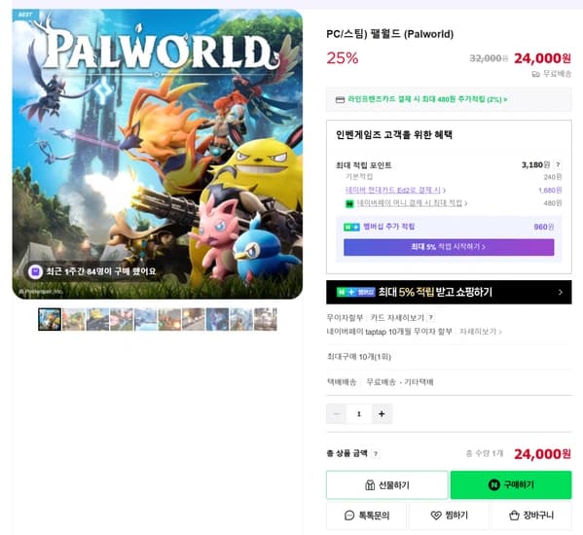Open 톡톡문의 chat inquiry
Viewport: 583px width, 535px height.
click(x=366, y=516)
